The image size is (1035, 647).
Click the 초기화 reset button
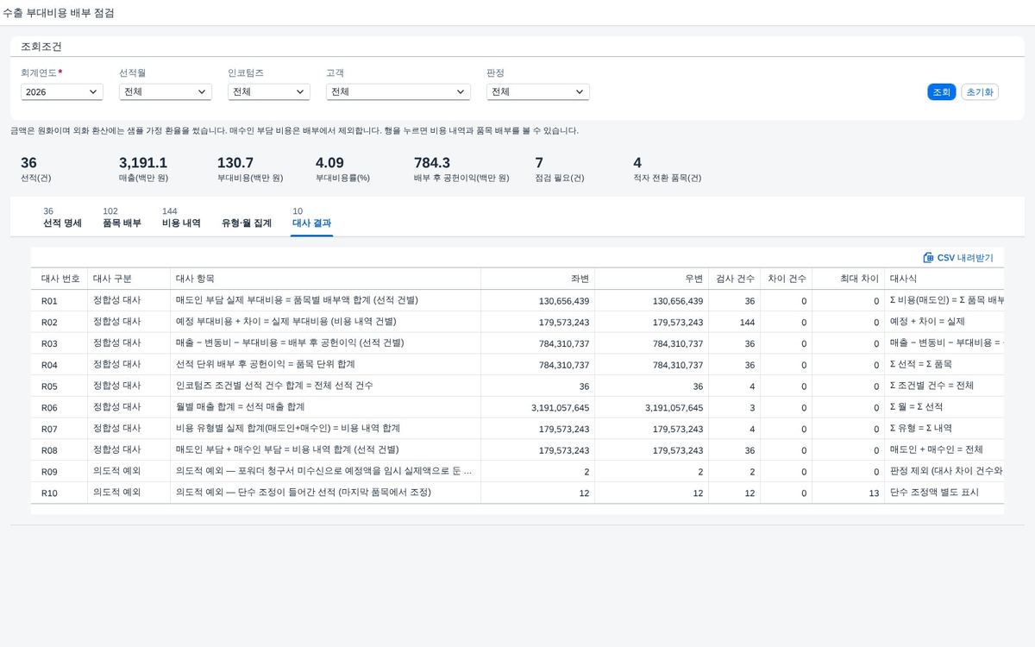(x=980, y=91)
